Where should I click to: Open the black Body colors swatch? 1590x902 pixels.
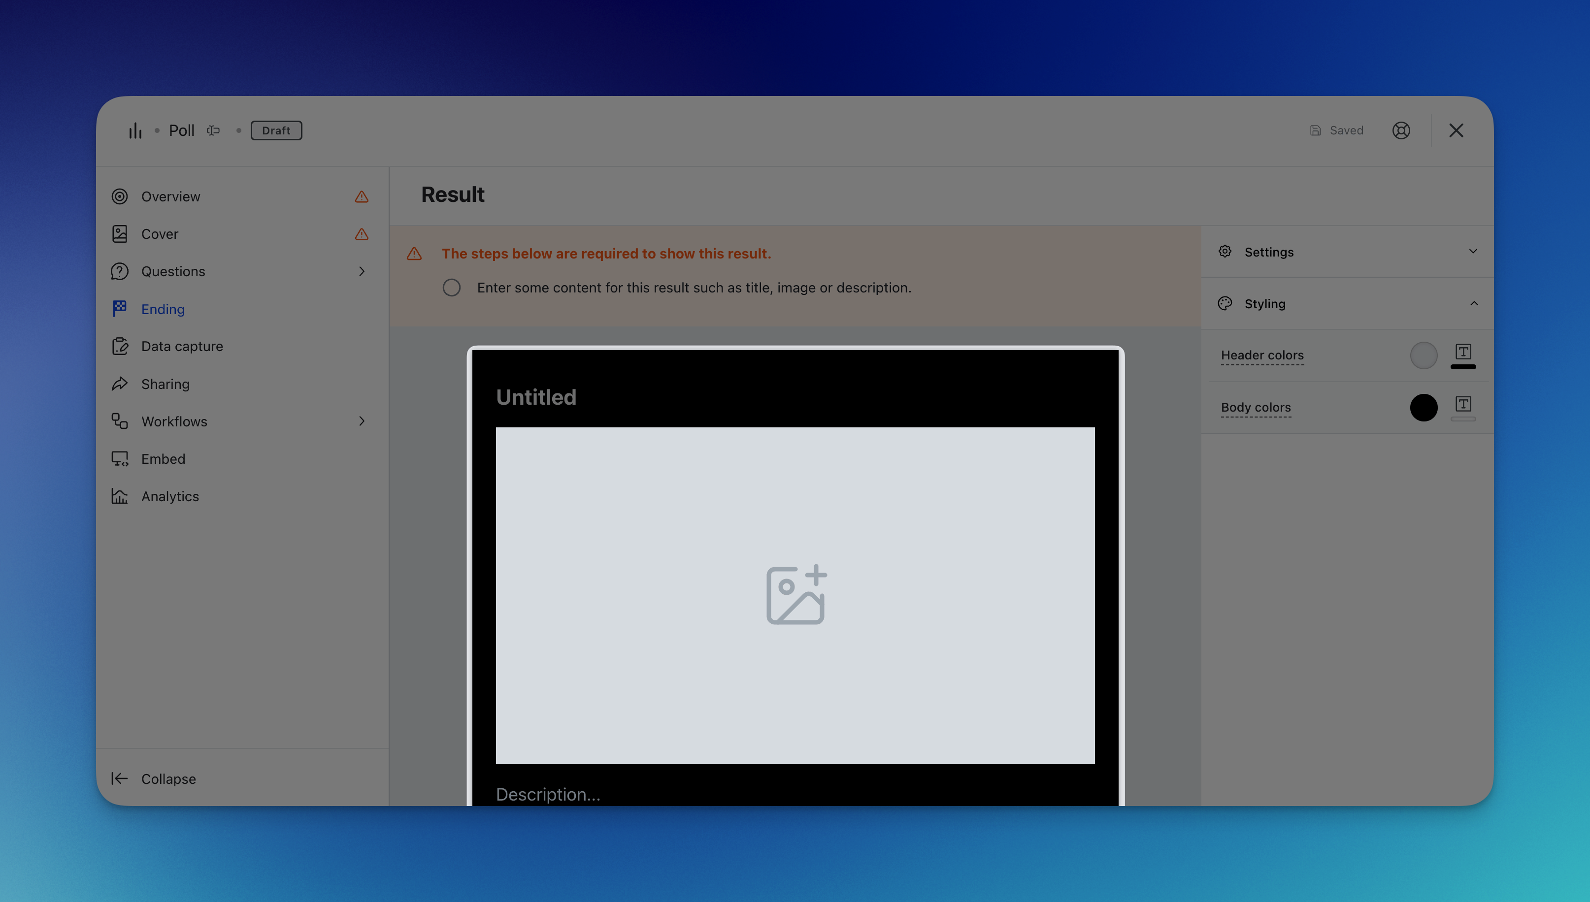pos(1424,408)
